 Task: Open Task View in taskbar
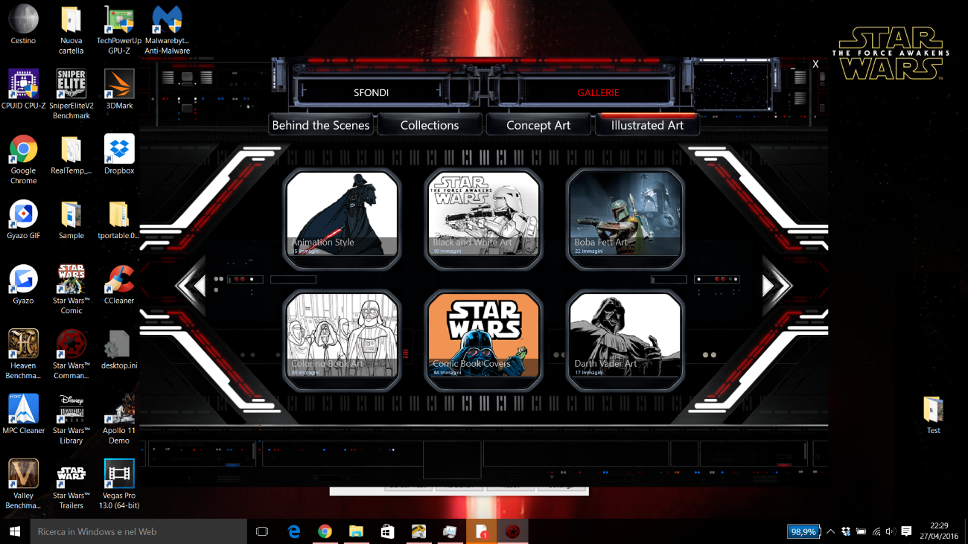[262, 531]
